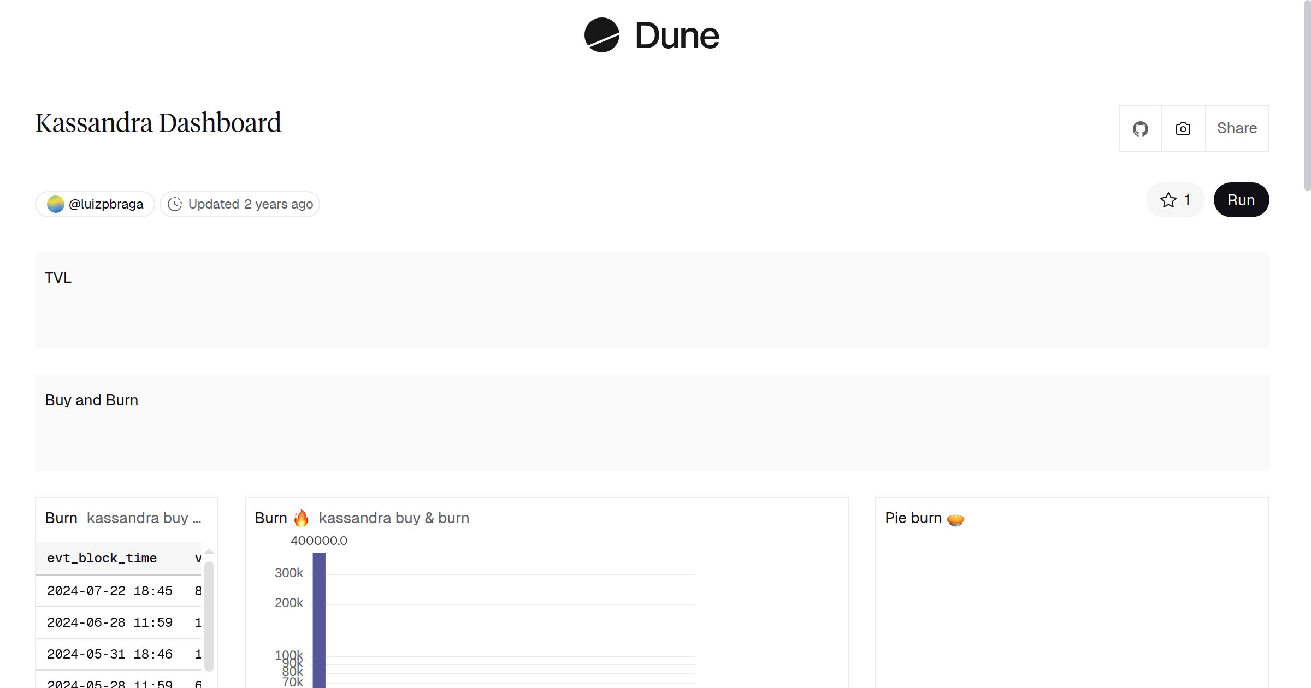Click the fire emoji in Burn chart title
1311x688 pixels.
(x=302, y=517)
